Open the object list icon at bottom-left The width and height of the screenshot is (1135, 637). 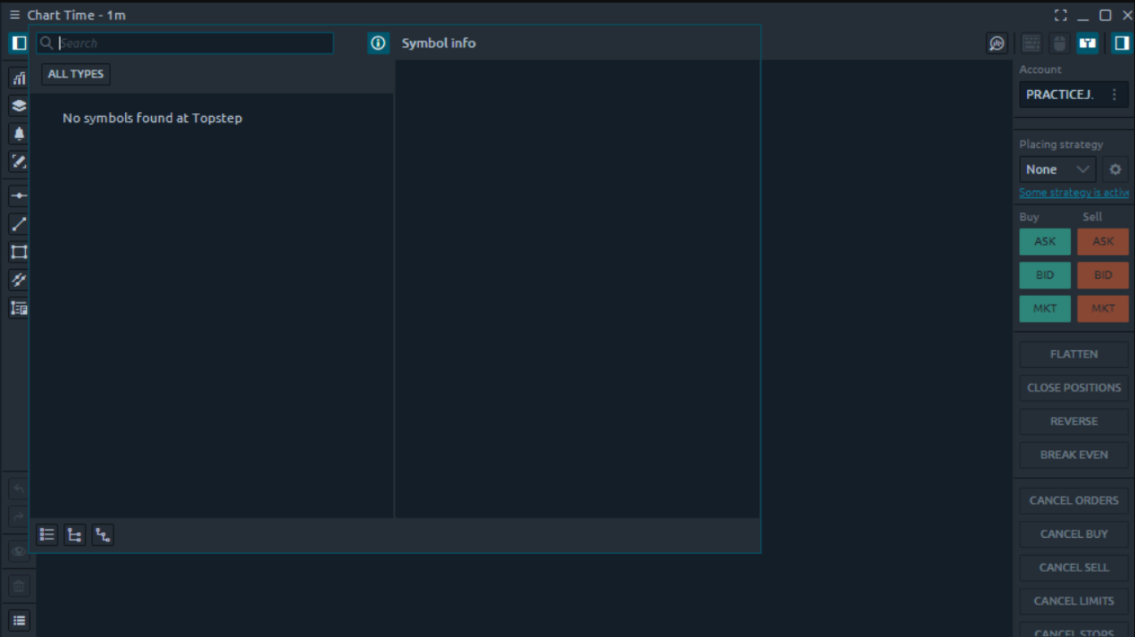coord(19,620)
